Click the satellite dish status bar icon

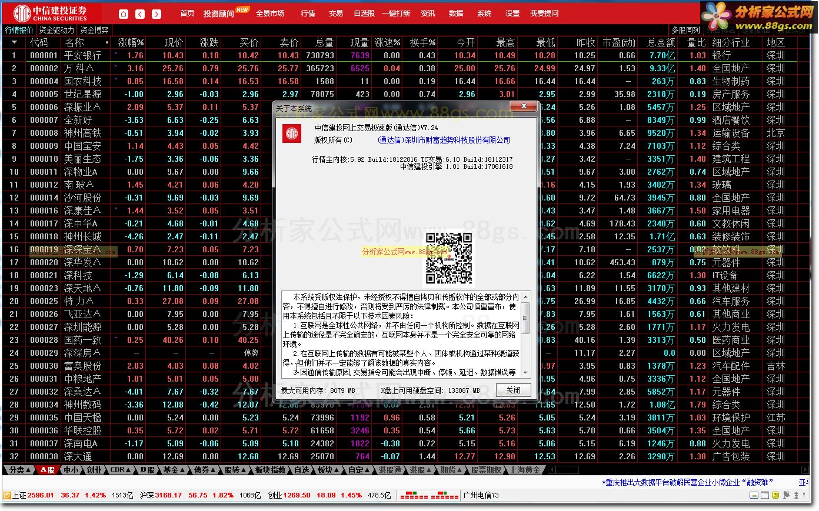coord(786,495)
